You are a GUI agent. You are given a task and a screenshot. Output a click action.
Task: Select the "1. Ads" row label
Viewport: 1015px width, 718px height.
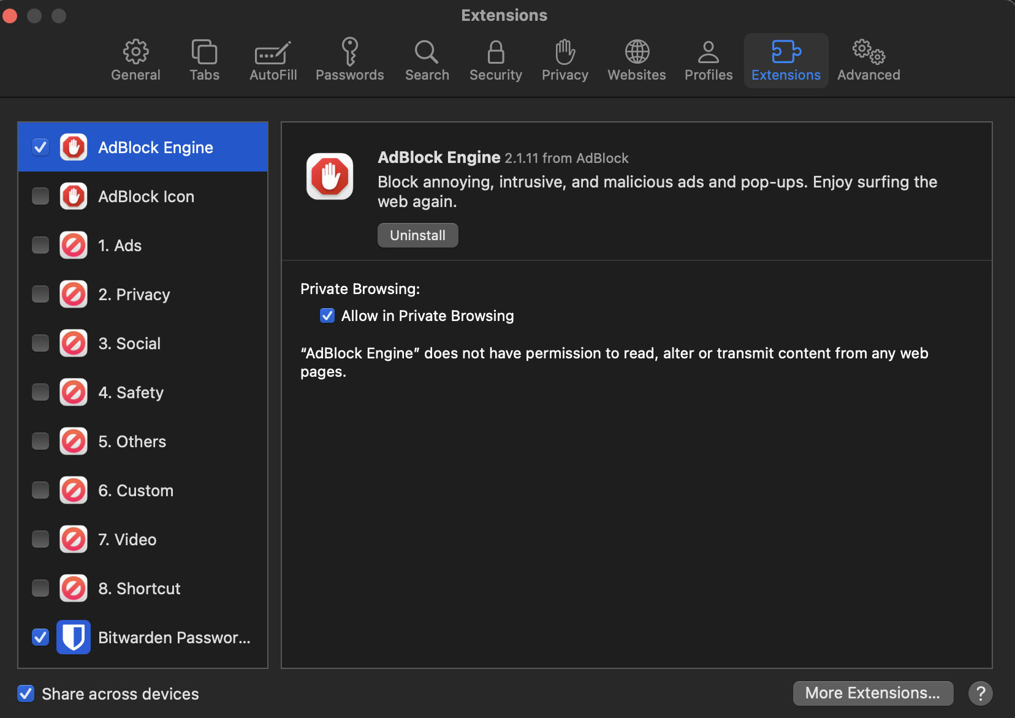coord(120,246)
